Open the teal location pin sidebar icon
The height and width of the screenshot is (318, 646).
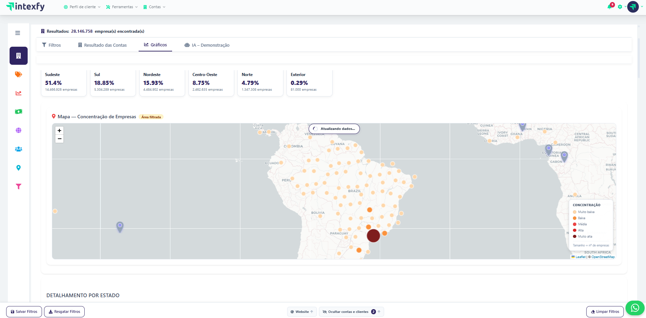18,168
